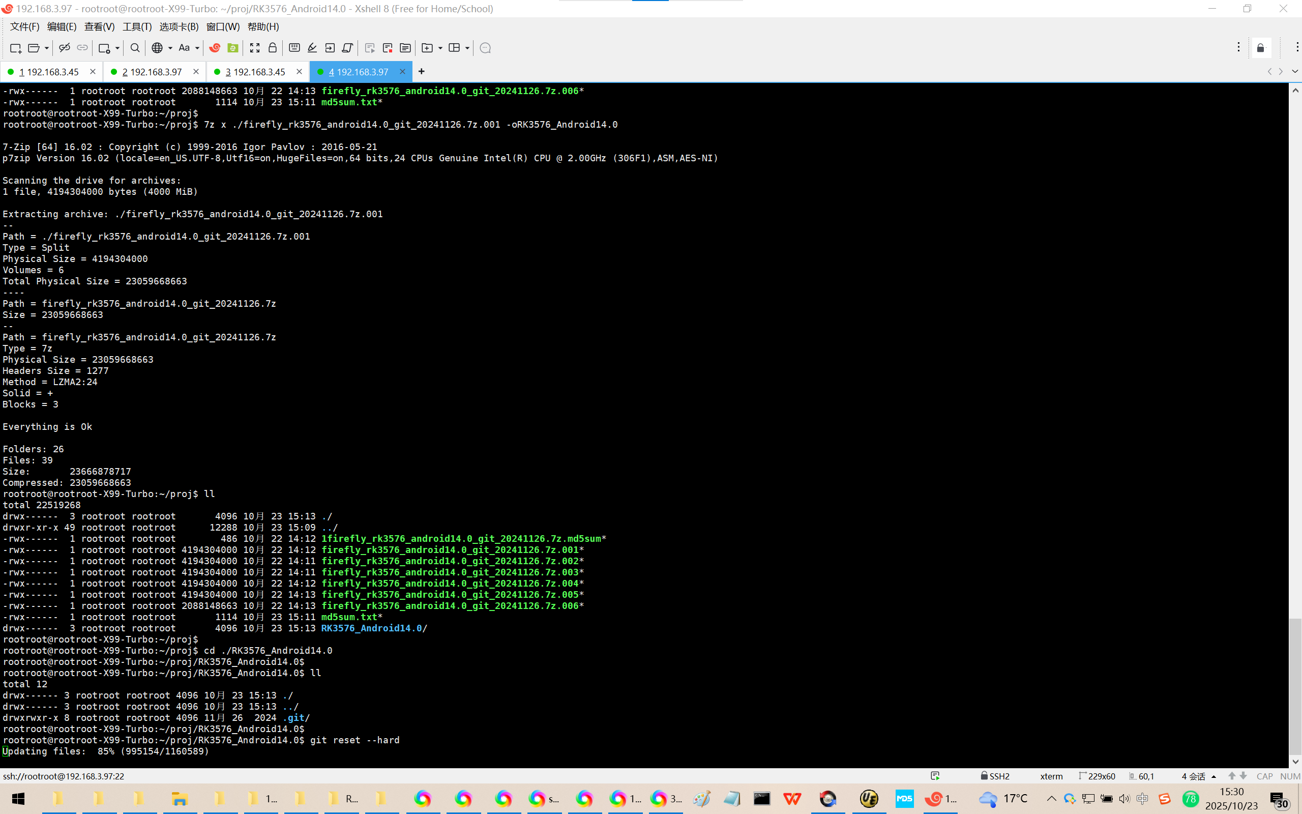Enter full screen mode icon
Image resolution: width=1302 pixels, height=814 pixels.
(254, 48)
